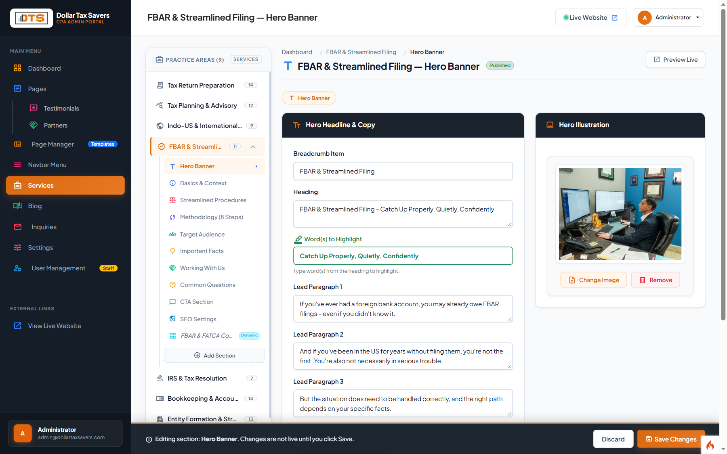Open User Management
727x454 pixels.
click(65, 268)
